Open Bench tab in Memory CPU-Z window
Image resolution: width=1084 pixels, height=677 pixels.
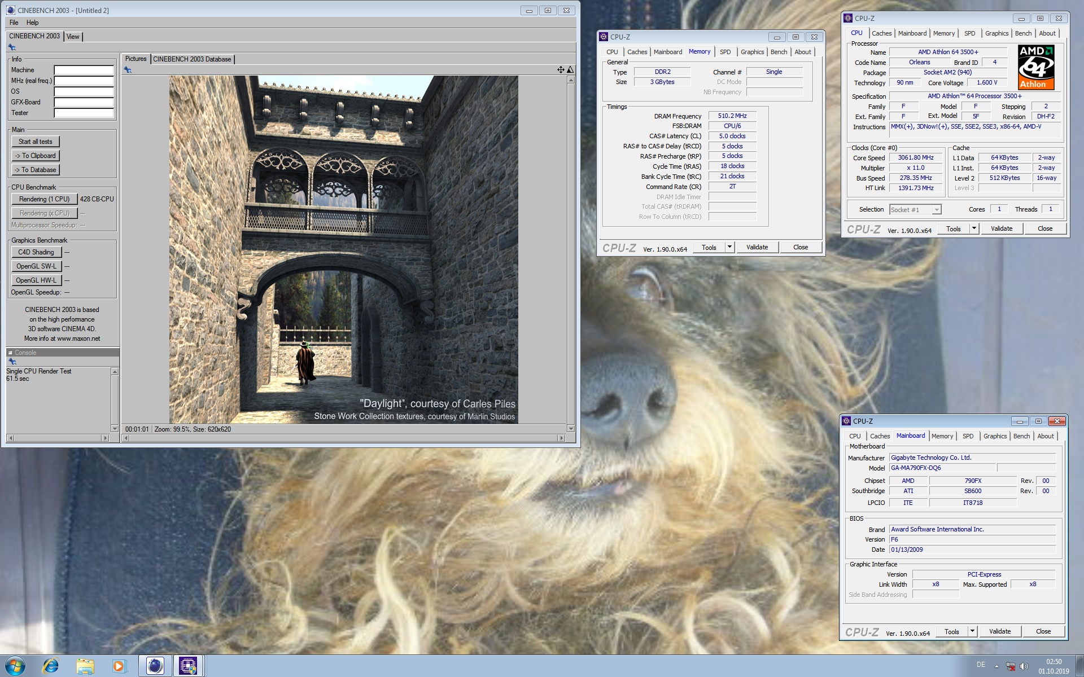click(x=779, y=52)
